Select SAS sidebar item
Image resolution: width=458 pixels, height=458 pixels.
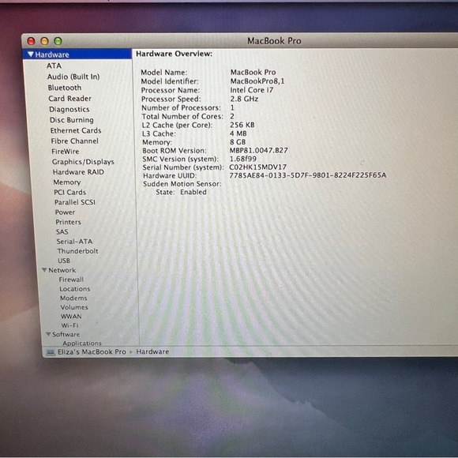[62, 231]
